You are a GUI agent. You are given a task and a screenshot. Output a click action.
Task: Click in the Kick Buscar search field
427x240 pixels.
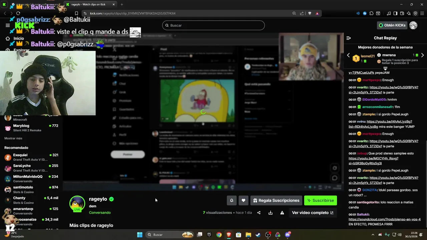coord(213,25)
